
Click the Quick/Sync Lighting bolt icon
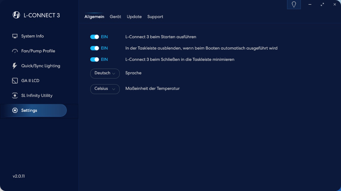(x=15, y=66)
